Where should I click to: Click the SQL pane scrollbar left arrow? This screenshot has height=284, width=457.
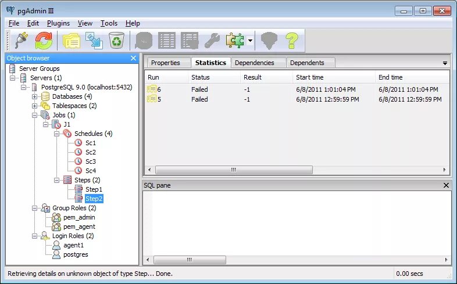(x=148, y=260)
